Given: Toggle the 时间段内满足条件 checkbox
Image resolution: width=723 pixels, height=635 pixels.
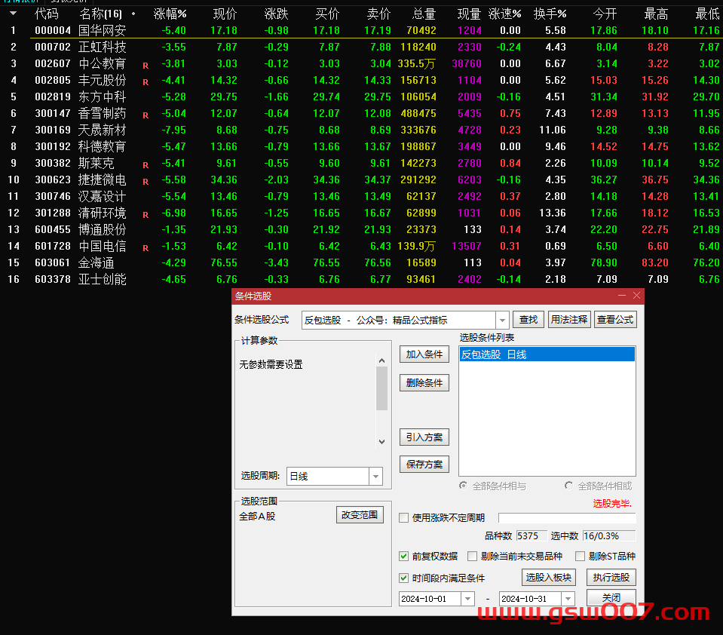Looking at the screenshot, I should [404, 578].
